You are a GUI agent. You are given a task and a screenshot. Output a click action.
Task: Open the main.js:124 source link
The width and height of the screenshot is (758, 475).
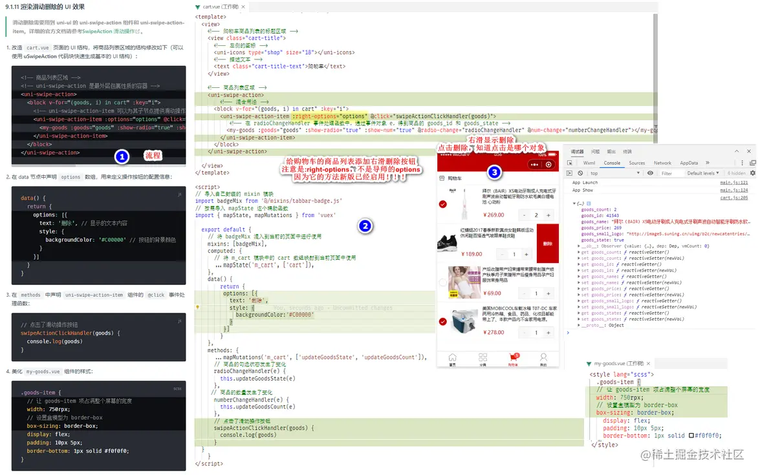coord(733,191)
